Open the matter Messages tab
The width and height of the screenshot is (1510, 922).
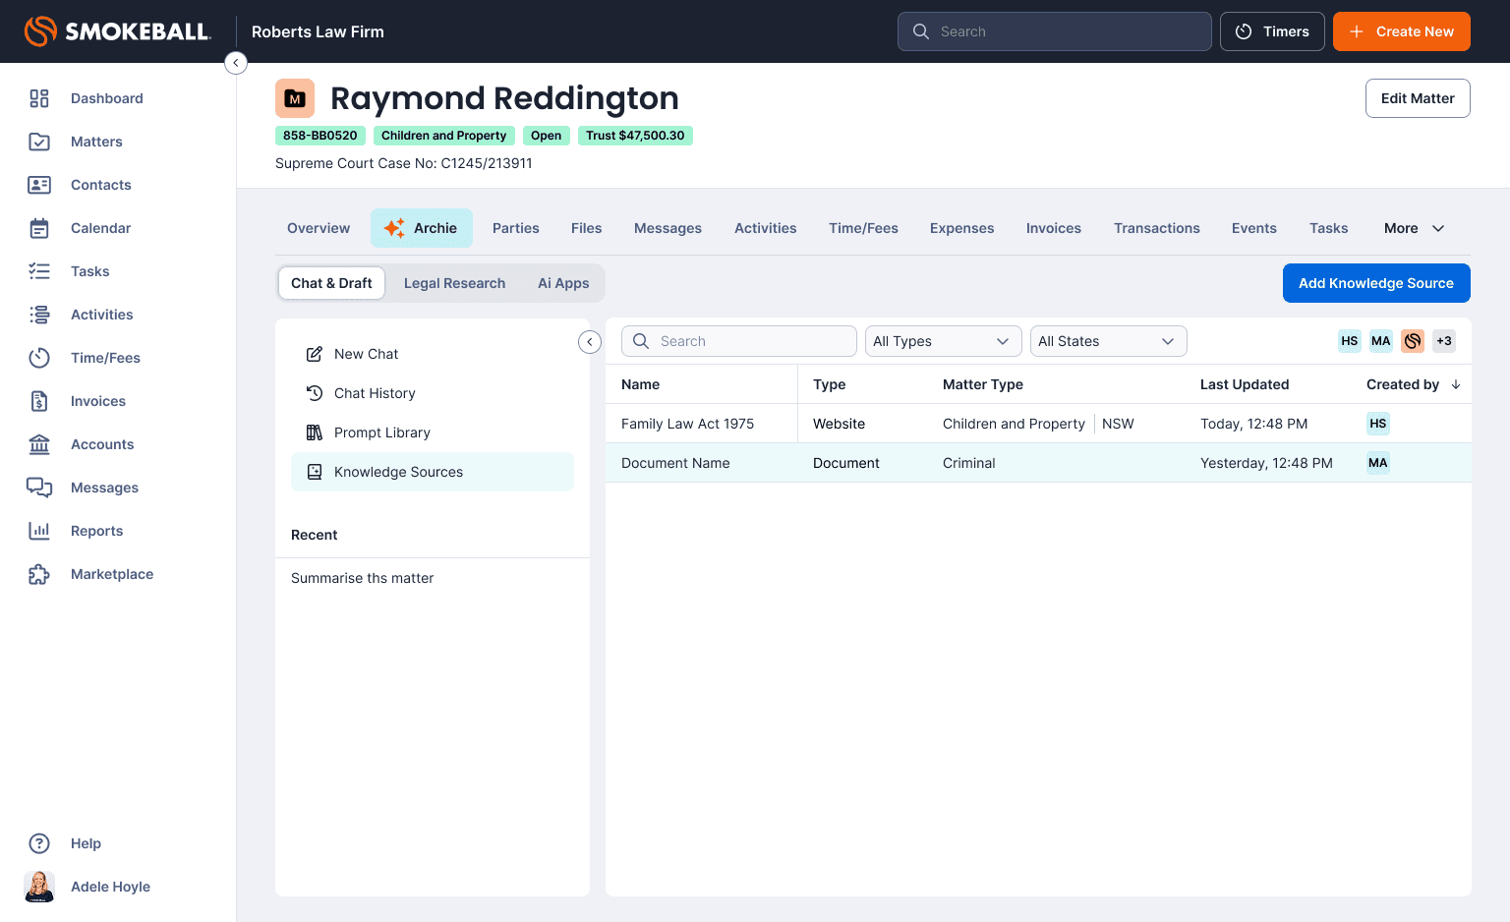(x=668, y=228)
